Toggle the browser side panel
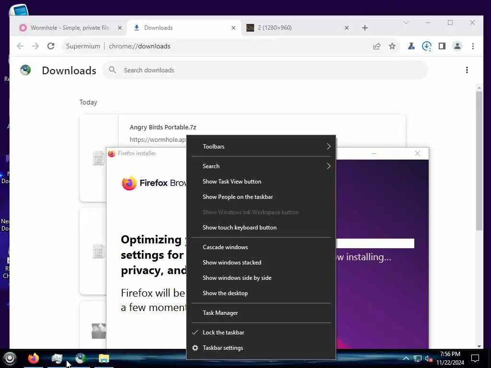491x368 pixels. (442, 46)
